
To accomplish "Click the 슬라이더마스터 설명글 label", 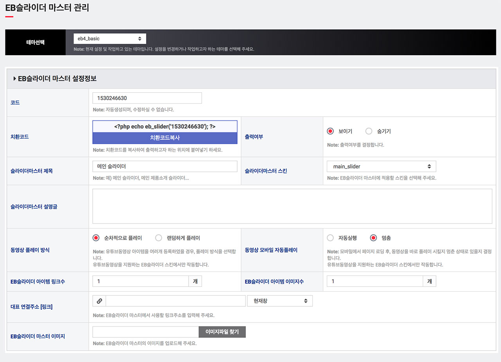I will 34,207.
